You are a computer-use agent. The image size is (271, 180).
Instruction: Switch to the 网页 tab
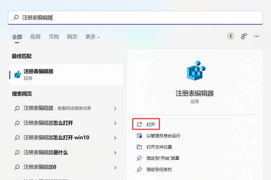pos(72,37)
